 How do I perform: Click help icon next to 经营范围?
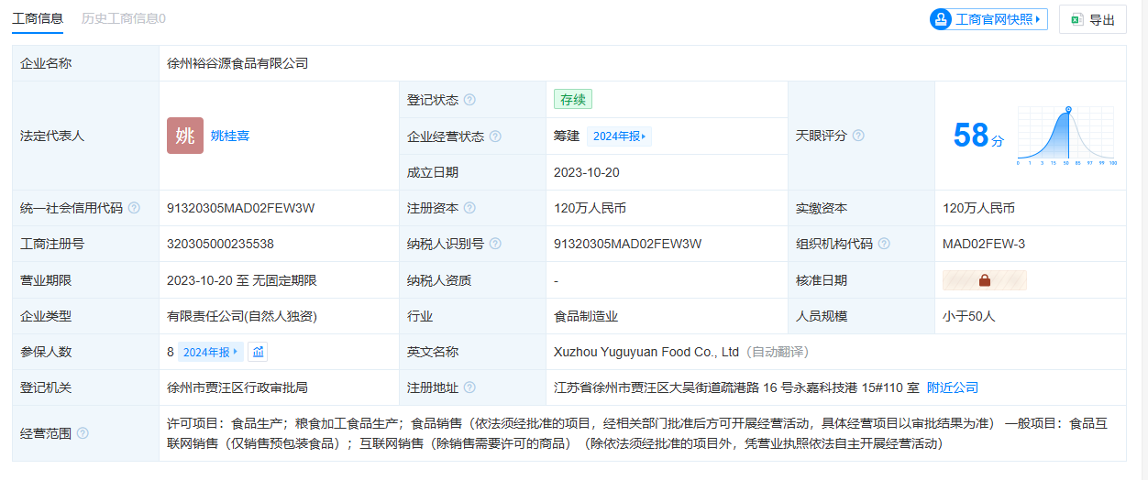pyautogui.click(x=83, y=433)
